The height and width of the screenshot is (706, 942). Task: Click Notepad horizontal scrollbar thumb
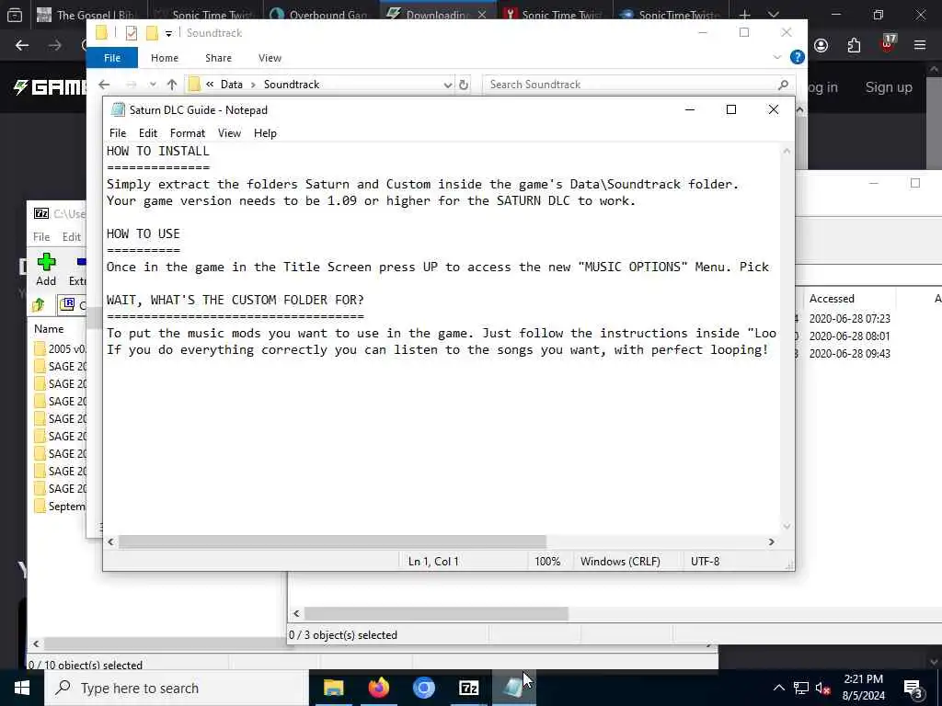click(x=332, y=541)
